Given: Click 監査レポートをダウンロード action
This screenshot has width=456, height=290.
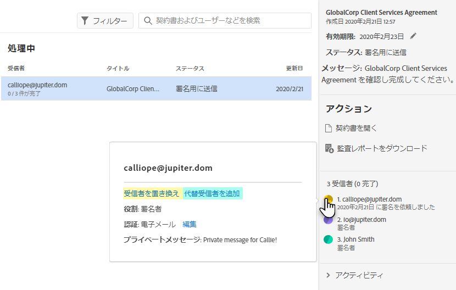Looking at the screenshot, I should pos(382,148).
